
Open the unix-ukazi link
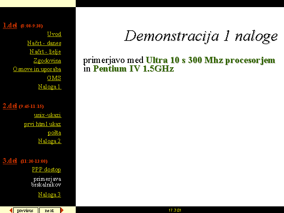coord(47,115)
